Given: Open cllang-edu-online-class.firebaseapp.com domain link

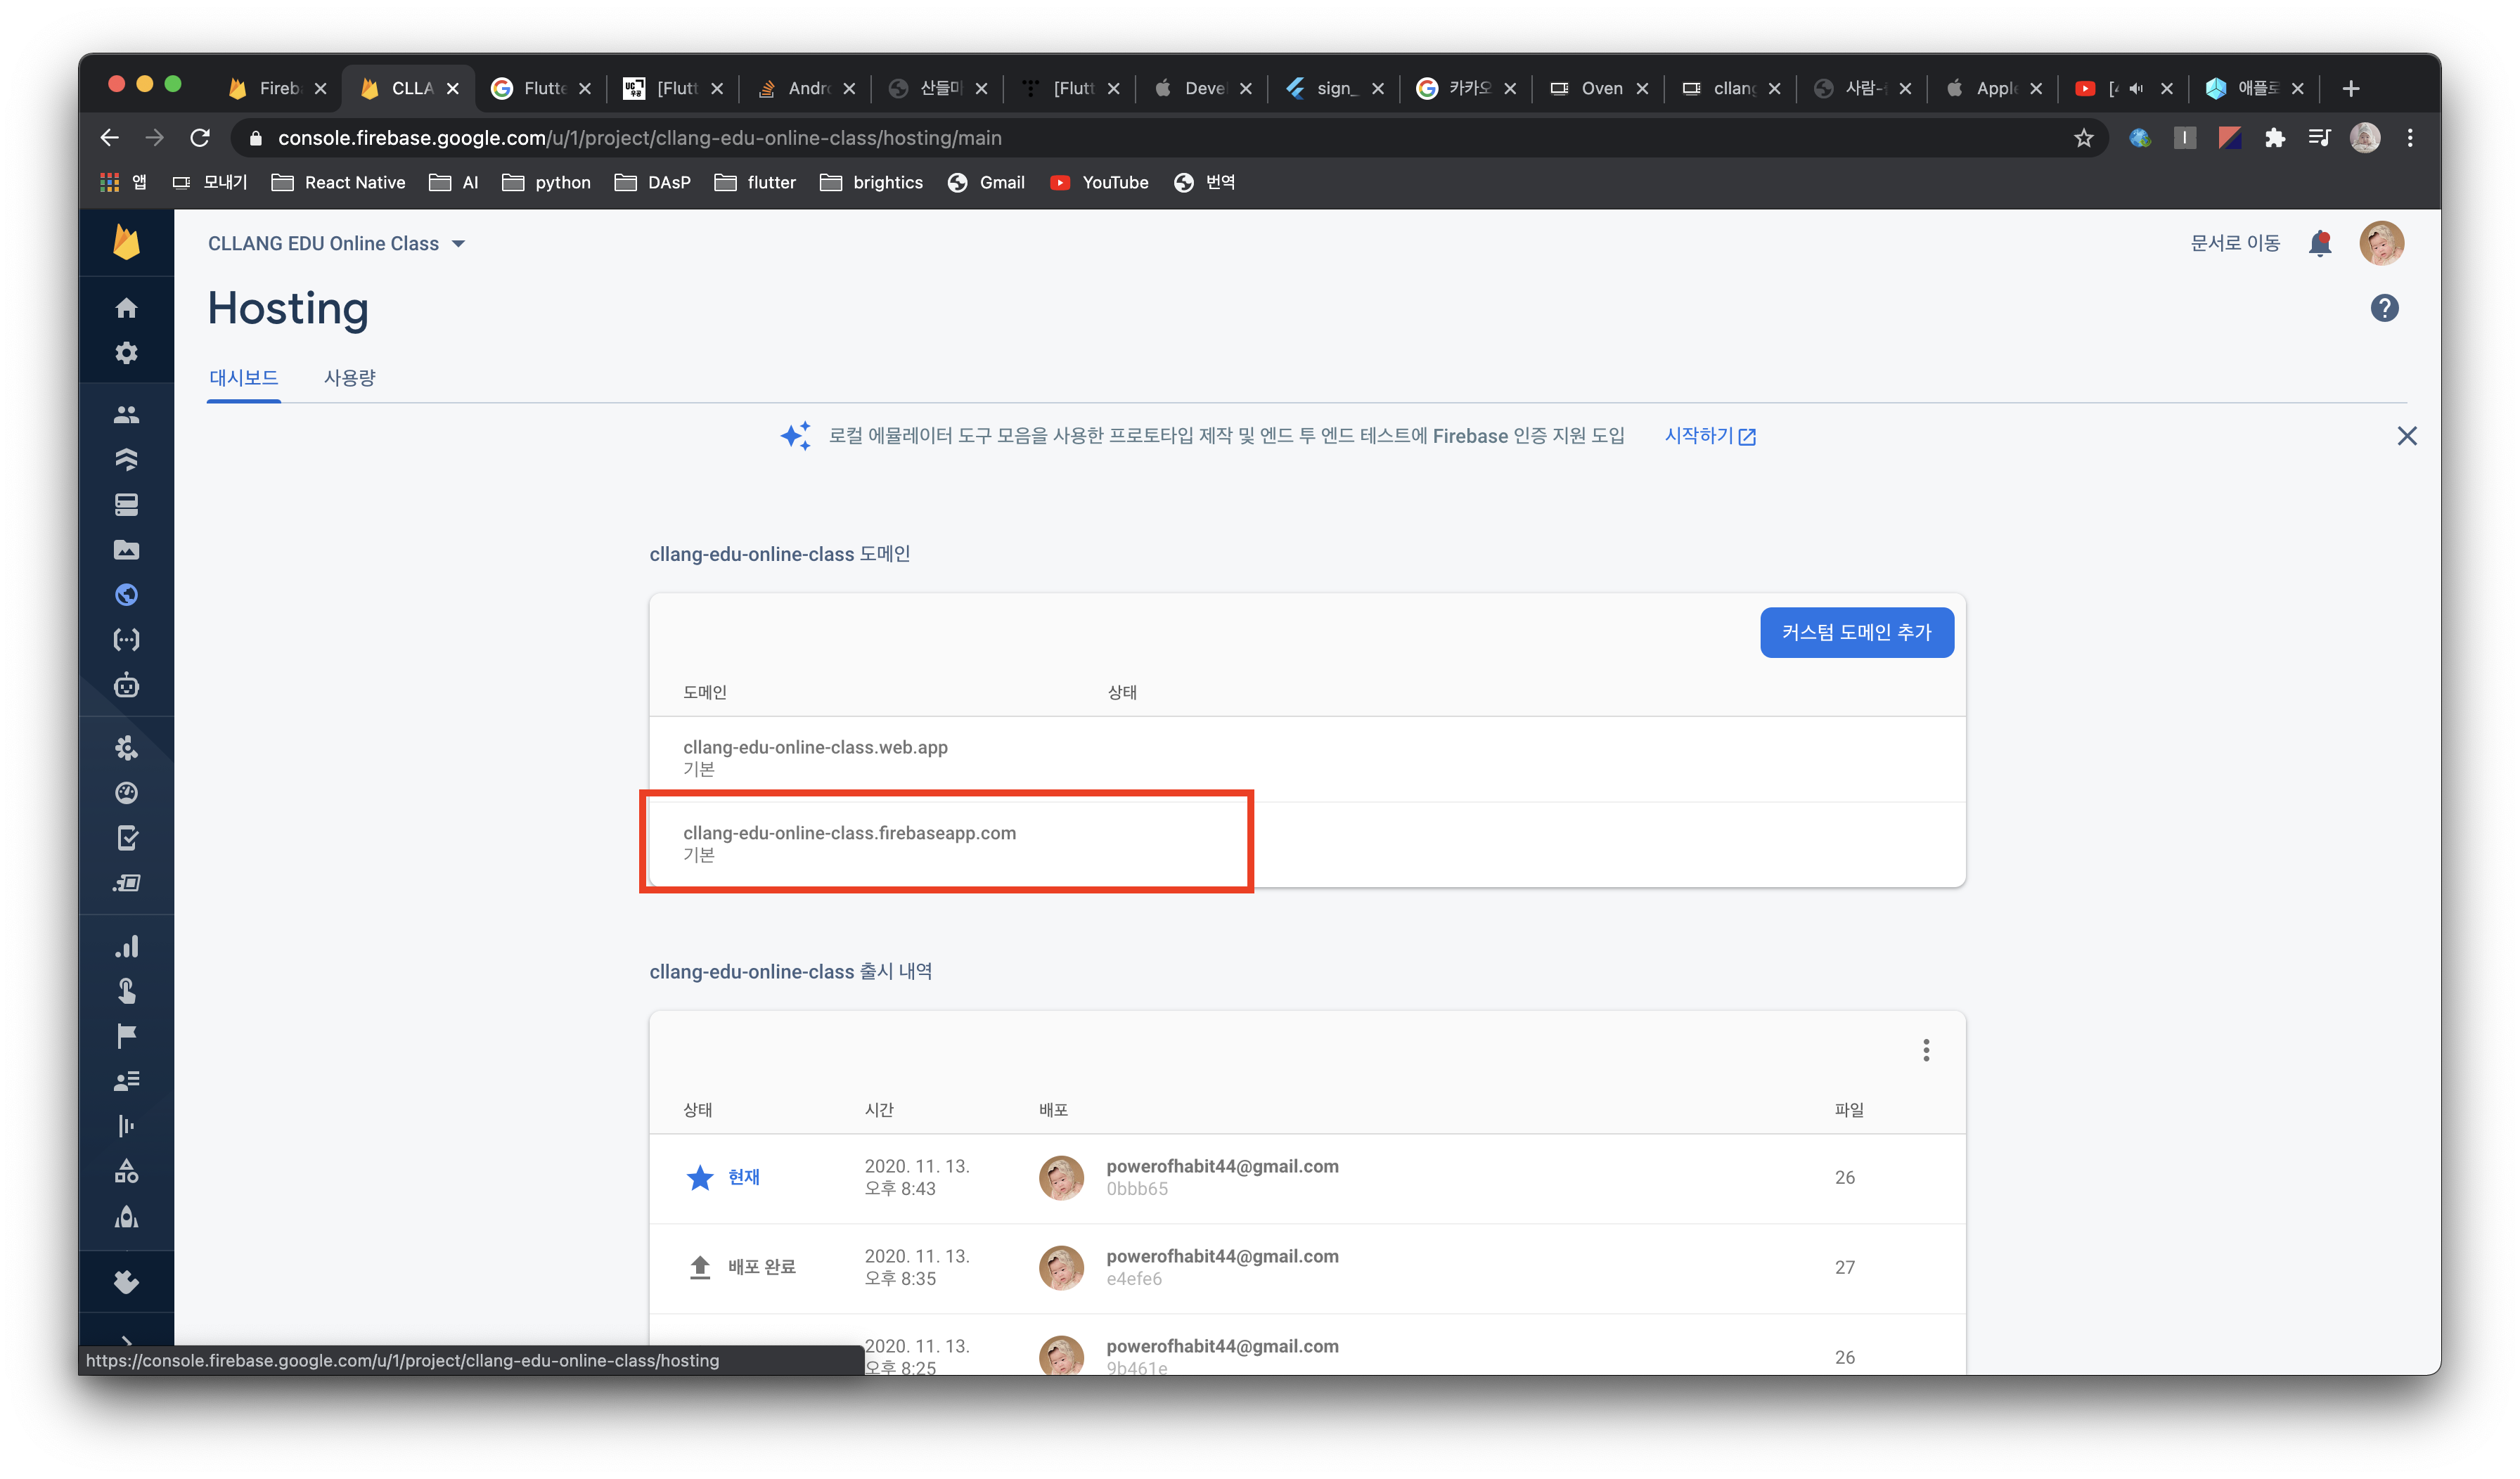Looking at the screenshot, I should point(849,833).
